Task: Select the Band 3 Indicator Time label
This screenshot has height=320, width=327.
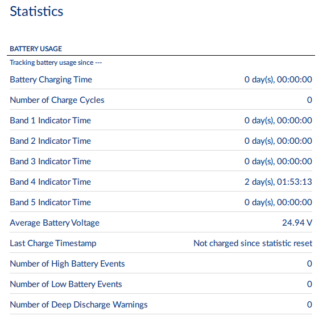Action: click(x=50, y=161)
